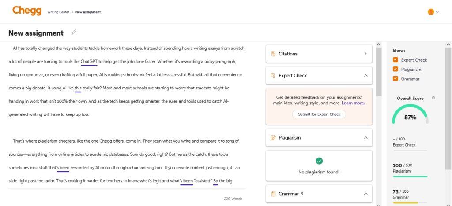Click the Plagiarism panel icon

pos(273,138)
